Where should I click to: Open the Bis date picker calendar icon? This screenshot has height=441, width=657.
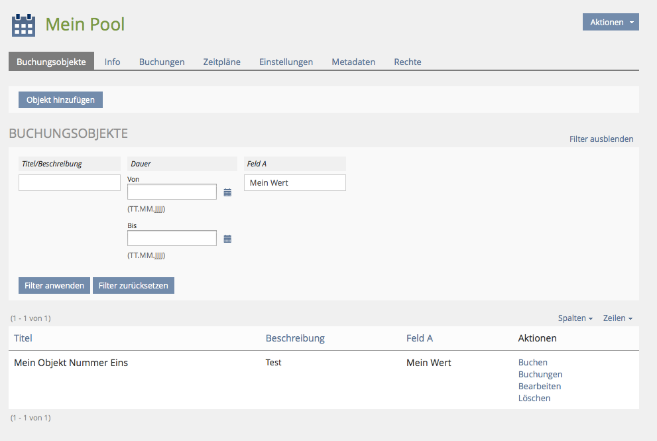227,239
